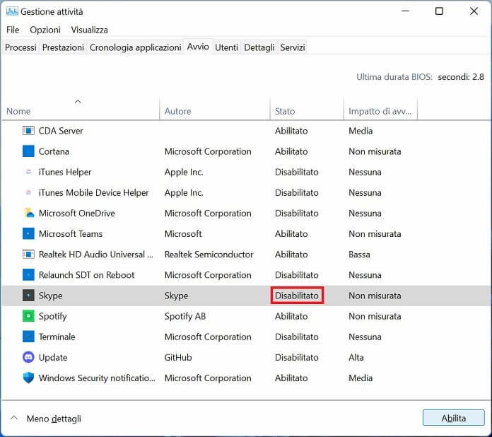Select Realtek HD Audio Universal entry
Image resolution: width=492 pixels, height=437 pixels.
click(x=95, y=255)
